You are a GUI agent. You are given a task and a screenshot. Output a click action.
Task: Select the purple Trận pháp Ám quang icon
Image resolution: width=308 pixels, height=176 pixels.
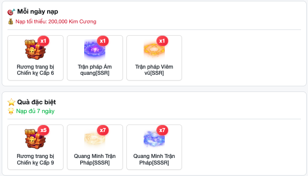(95, 49)
